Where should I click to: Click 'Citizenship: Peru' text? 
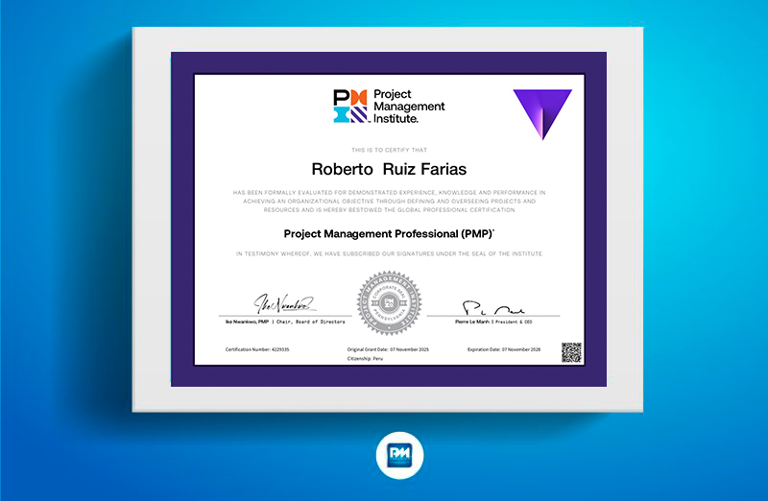click(365, 359)
